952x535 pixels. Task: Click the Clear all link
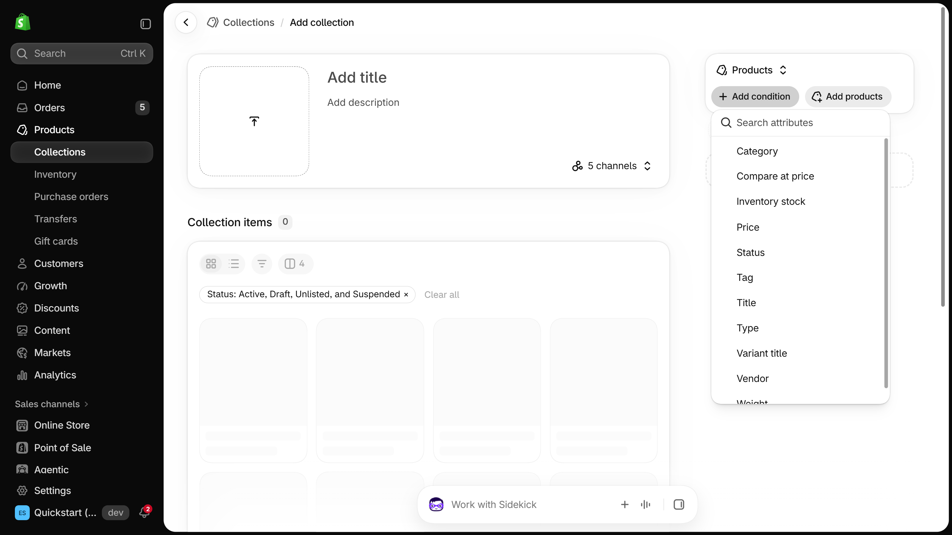coord(441,295)
